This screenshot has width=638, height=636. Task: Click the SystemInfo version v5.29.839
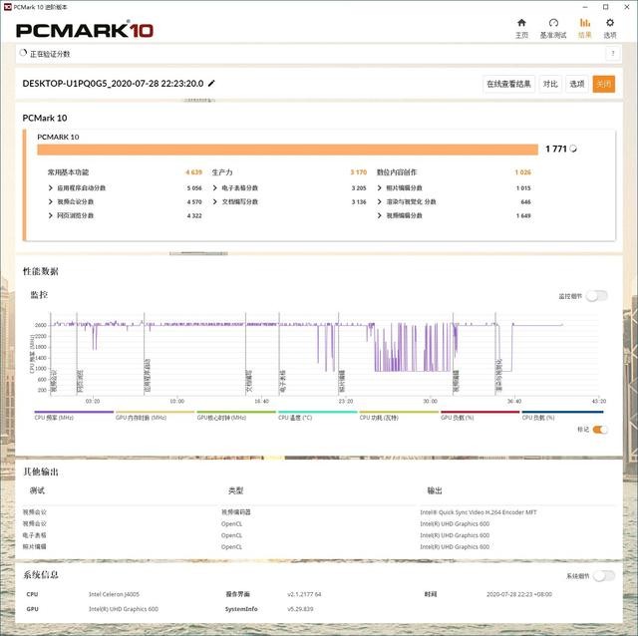click(x=300, y=609)
